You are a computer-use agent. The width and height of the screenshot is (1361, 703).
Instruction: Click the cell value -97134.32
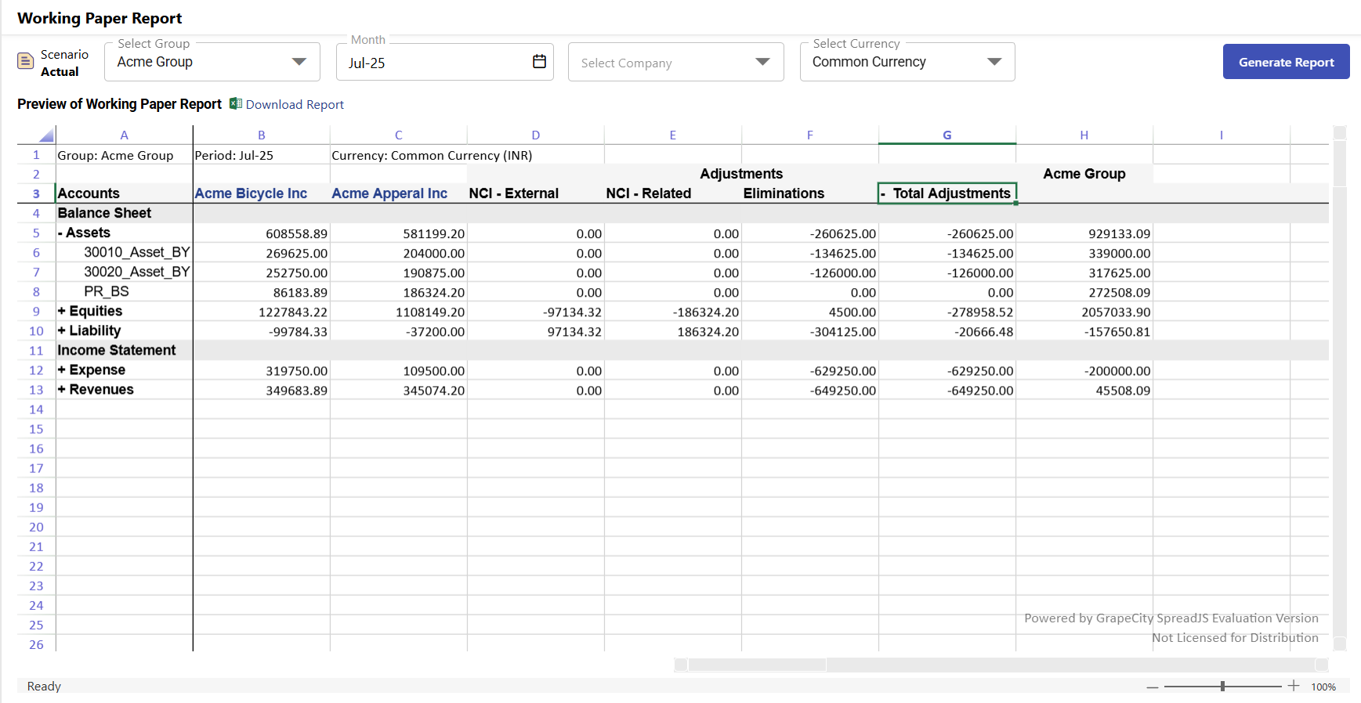(536, 312)
